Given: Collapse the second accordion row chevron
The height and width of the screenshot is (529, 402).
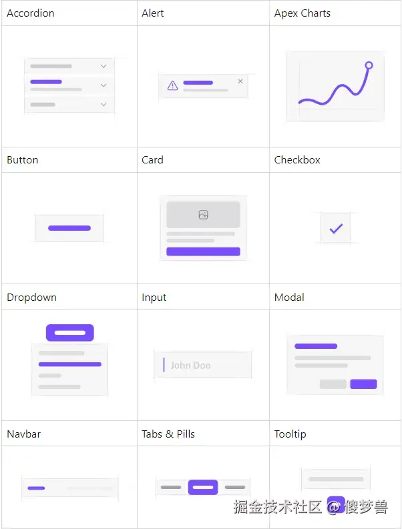Looking at the screenshot, I should [x=104, y=85].
